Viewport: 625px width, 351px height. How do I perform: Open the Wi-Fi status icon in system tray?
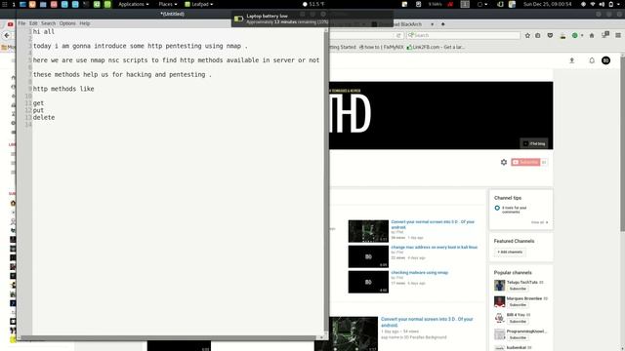coord(593,4)
